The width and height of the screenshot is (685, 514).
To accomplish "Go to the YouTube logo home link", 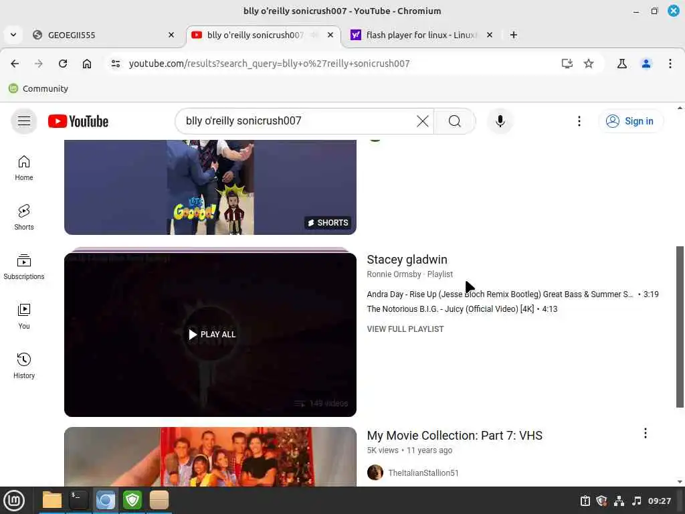I will (x=78, y=122).
